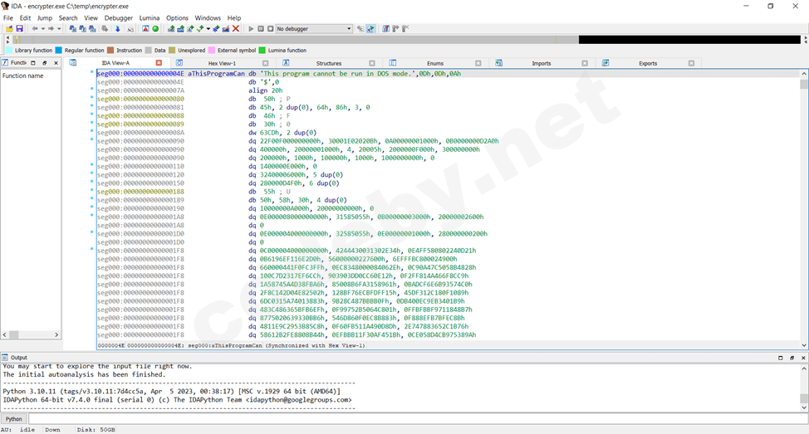Jump back with the left arrow icon

[35, 28]
